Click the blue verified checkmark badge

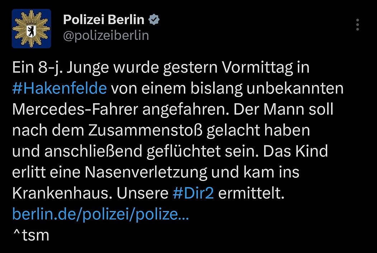point(154,20)
